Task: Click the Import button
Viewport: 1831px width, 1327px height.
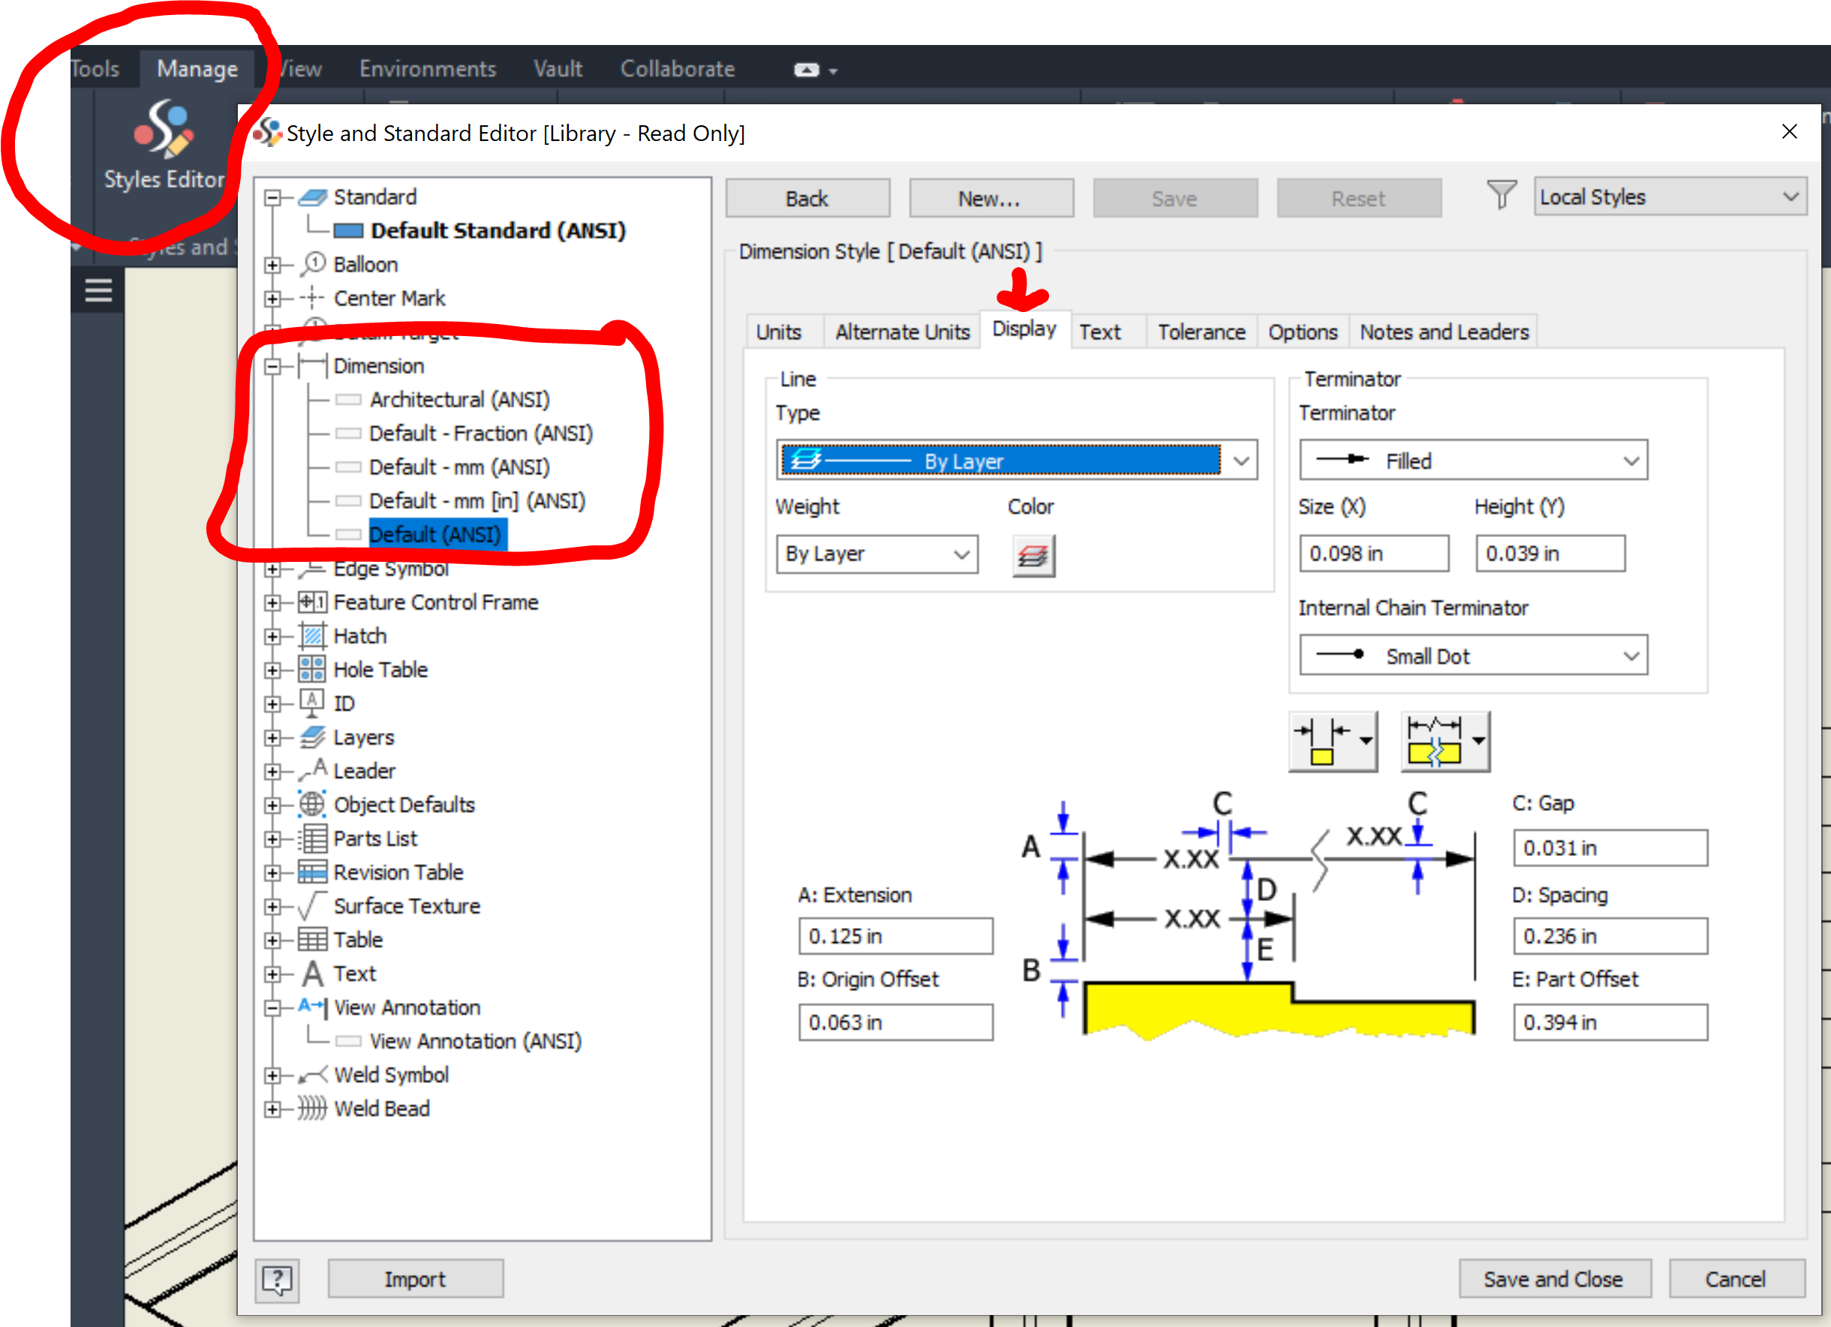Action: click(415, 1280)
